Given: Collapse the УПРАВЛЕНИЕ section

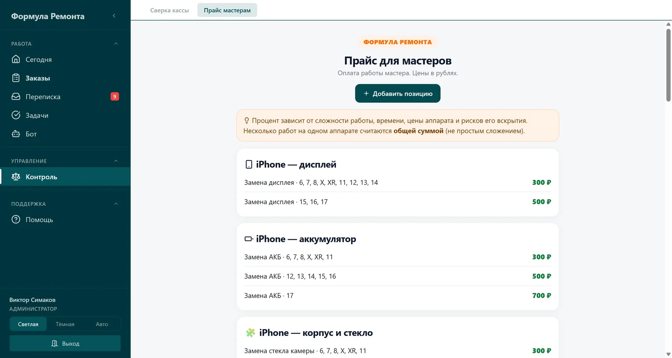Looking at the screenshot, I should tap(116, 161).
